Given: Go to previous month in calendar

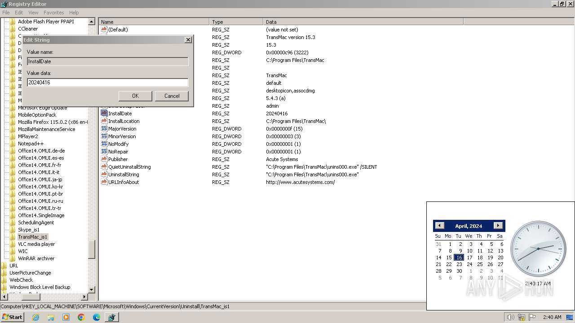Looking at the screenshot, I should (440, 226).
